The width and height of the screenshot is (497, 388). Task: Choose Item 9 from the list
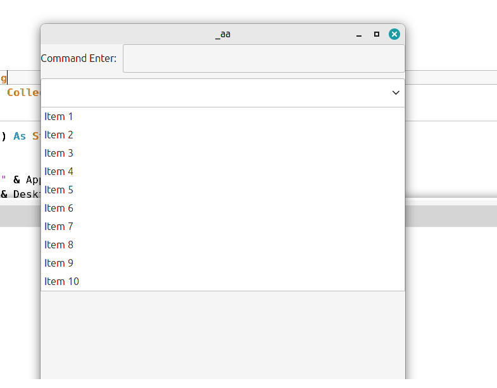point(59,263)
